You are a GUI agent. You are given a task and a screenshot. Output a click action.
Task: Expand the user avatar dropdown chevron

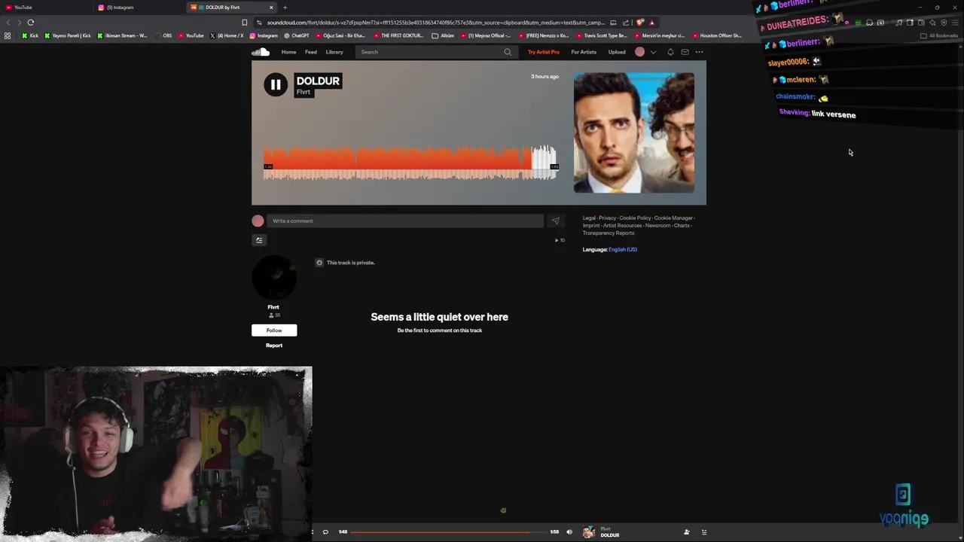point(653,52)
